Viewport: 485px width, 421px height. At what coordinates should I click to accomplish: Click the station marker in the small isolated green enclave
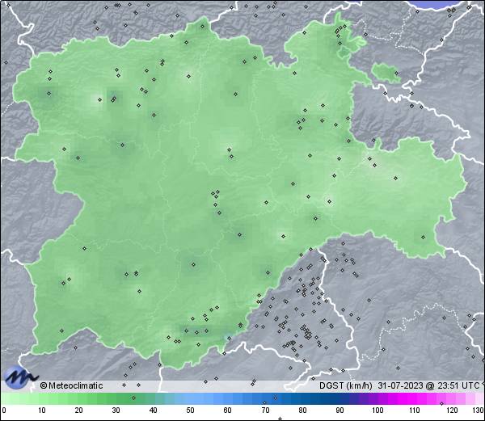click(x=396, y=74)
